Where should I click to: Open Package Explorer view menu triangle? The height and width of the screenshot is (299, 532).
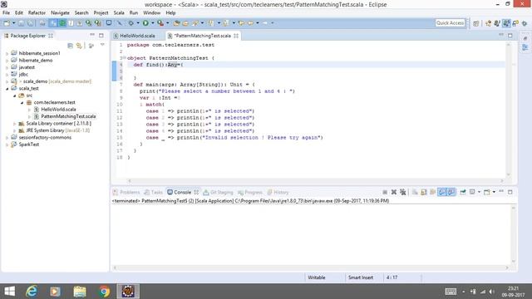[x=102, y=45]
